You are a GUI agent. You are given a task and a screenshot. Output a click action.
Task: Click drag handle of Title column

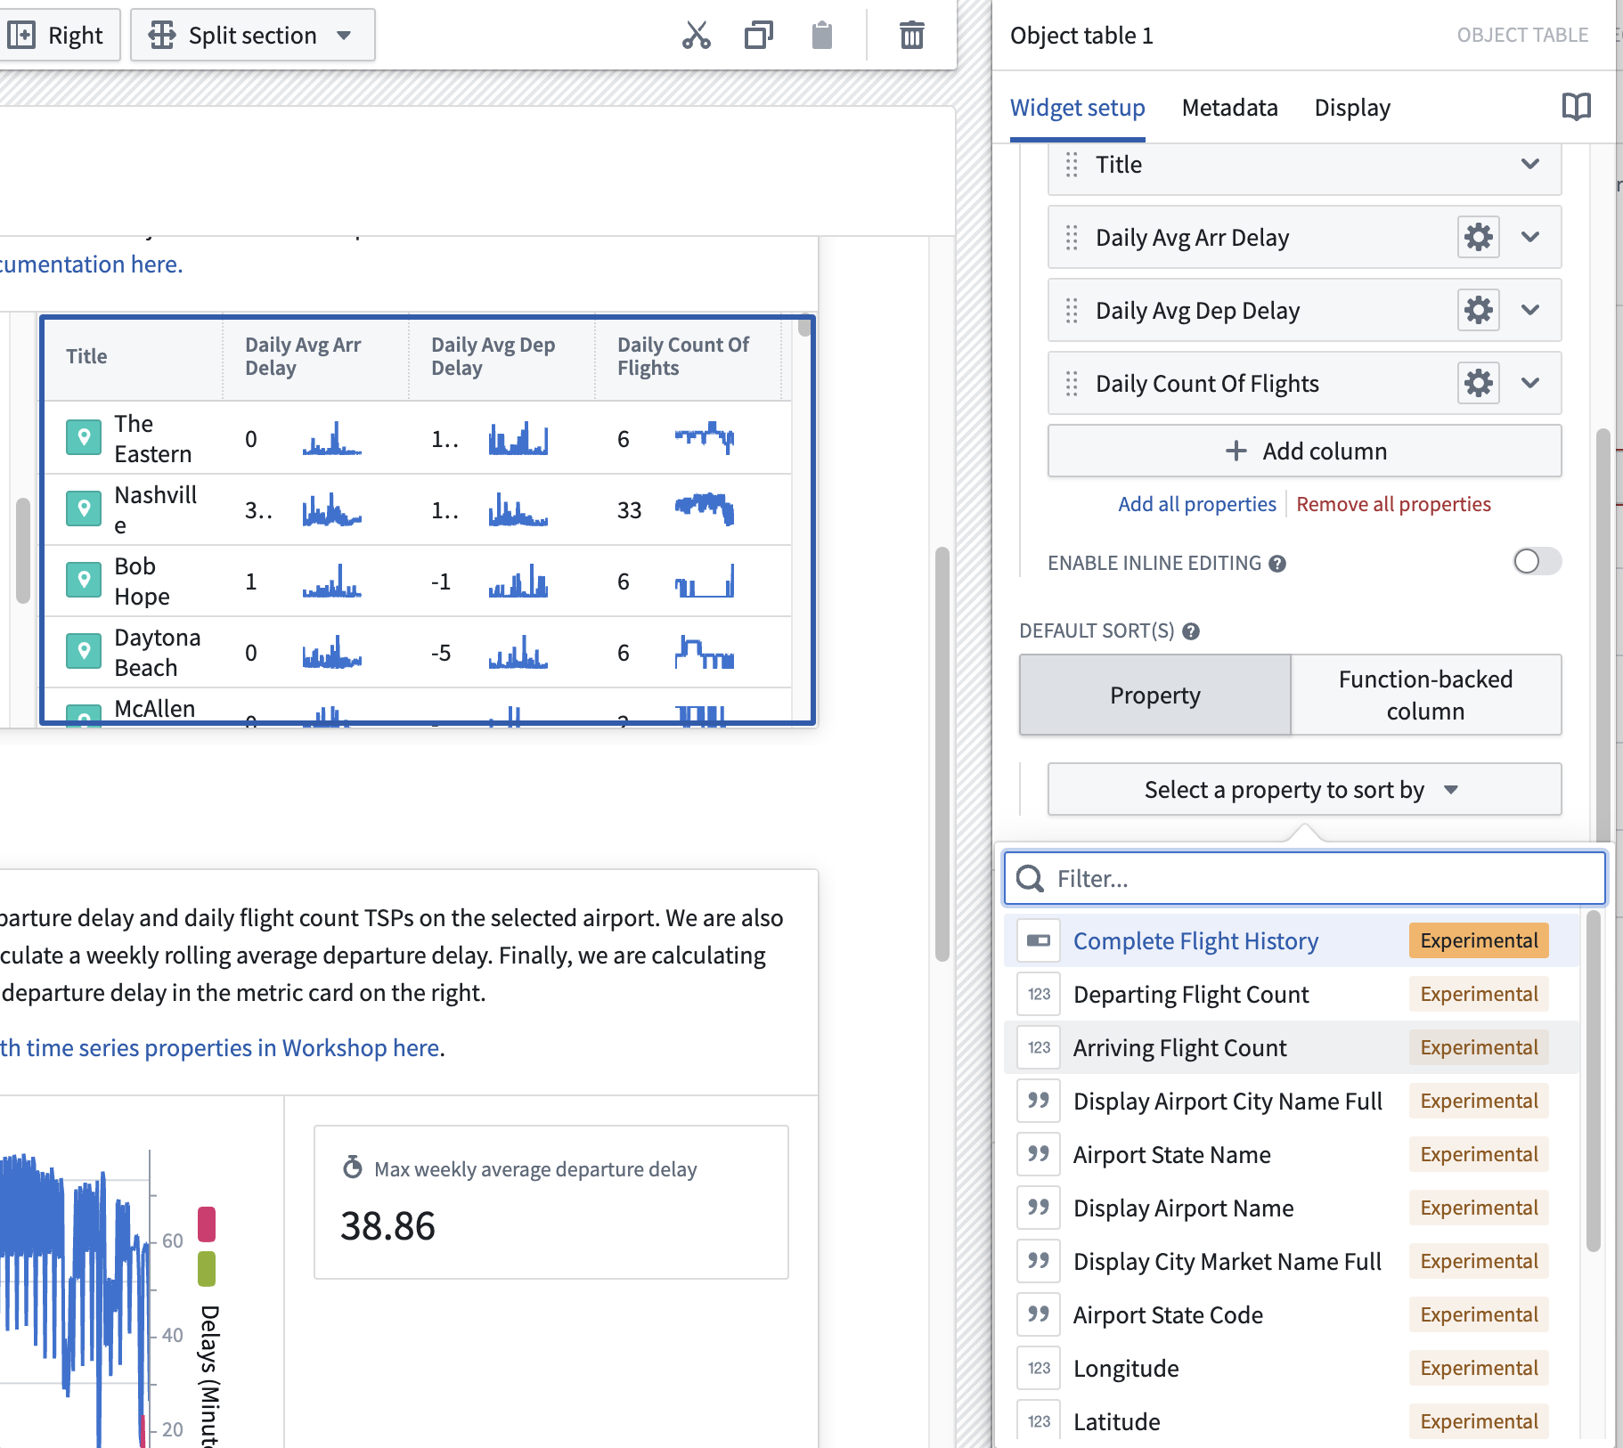coord(1072,165)
